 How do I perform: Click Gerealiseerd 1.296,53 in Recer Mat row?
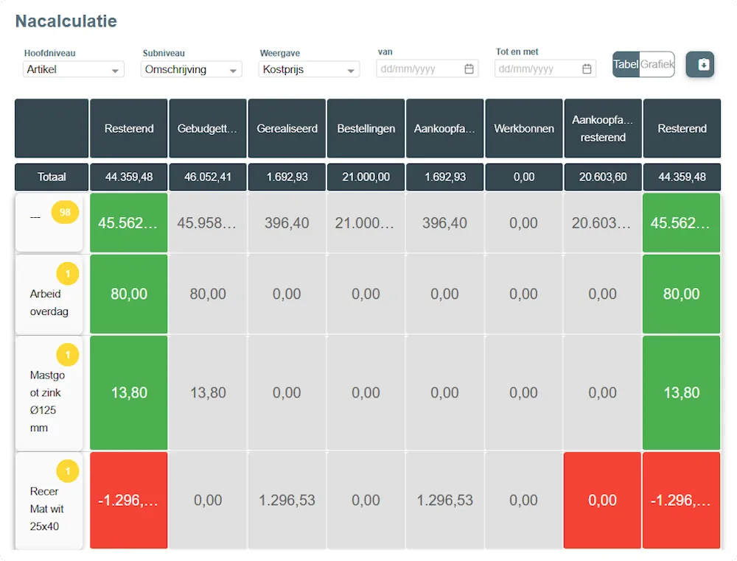[287, 501]
